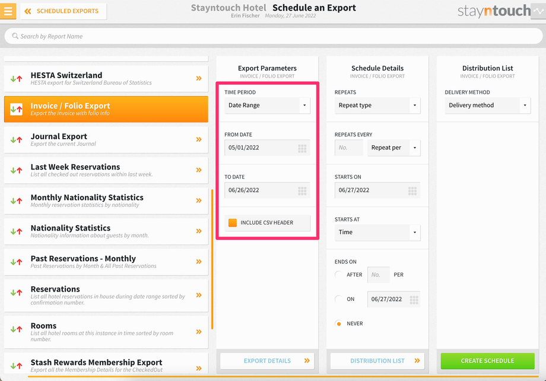
Task: Click Last Week Reservations arrows icon
Action: click(17, 170)
